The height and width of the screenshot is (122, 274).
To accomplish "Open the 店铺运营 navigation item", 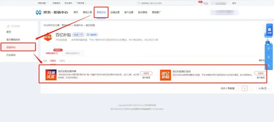I will click(115, 12).
